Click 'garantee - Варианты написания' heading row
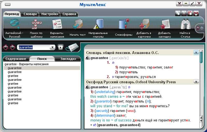This screenshot has width=207, height=132. pyautogui.click(x=26, y=64)
